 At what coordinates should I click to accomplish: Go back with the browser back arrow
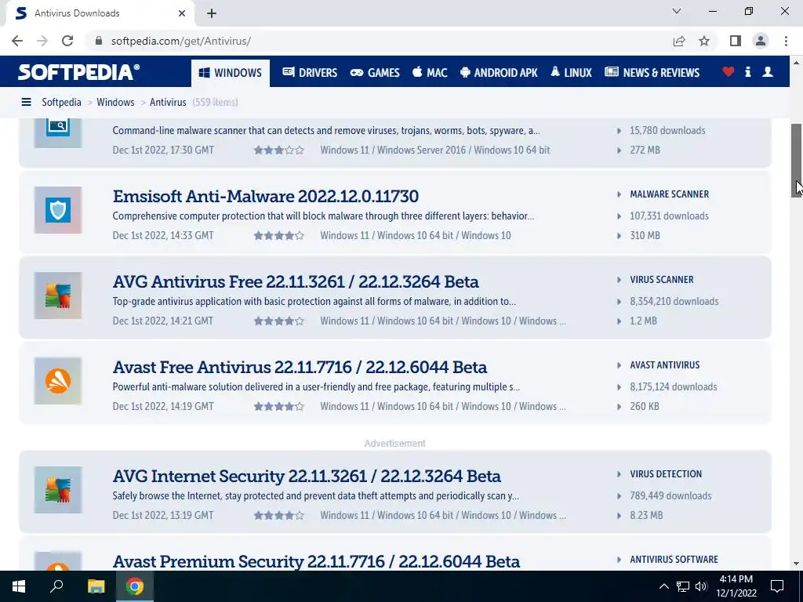click(17, 41)
